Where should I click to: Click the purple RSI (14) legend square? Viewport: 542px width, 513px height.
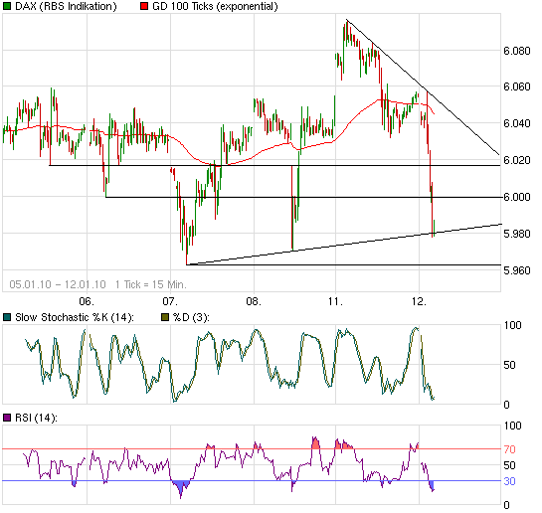click(7, 418)
